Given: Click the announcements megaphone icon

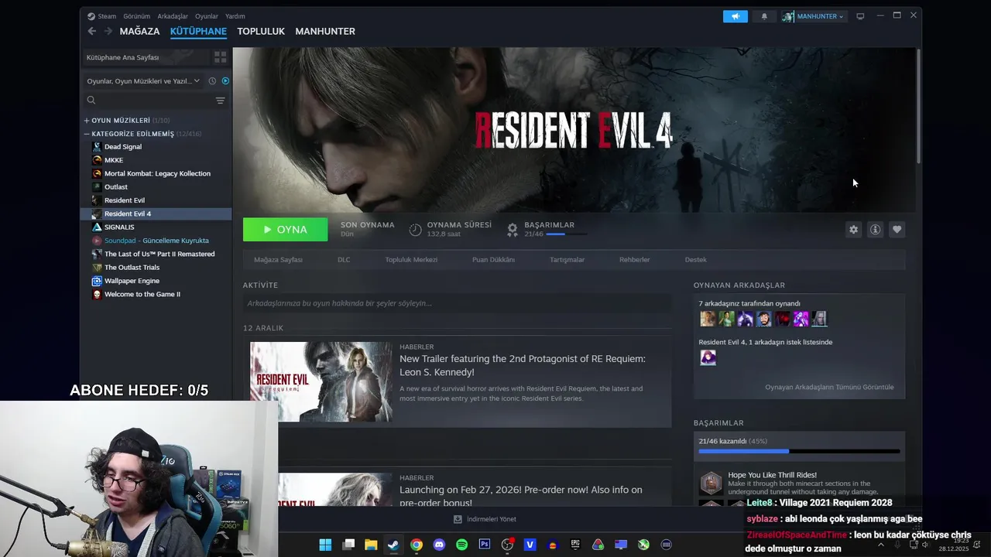Looking at the screenshot, I should coord(736,16).
